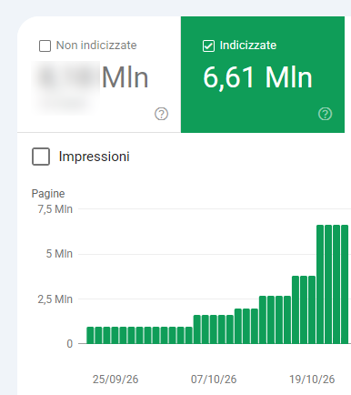Click the Impressioni label text
Image resolution: width=351 pixels, height=395 pixels.
(x=95, y=157)
